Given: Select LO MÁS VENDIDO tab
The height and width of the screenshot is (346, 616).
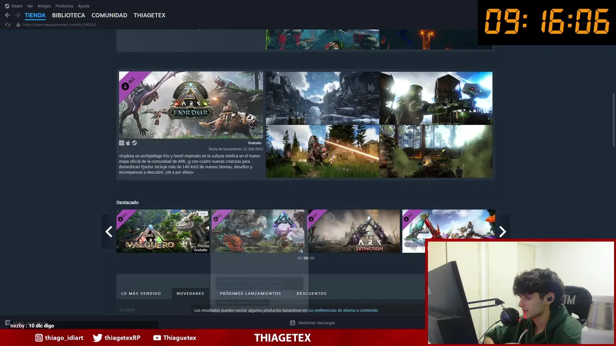Looking at the screenshot, I should tap(141, 293).
